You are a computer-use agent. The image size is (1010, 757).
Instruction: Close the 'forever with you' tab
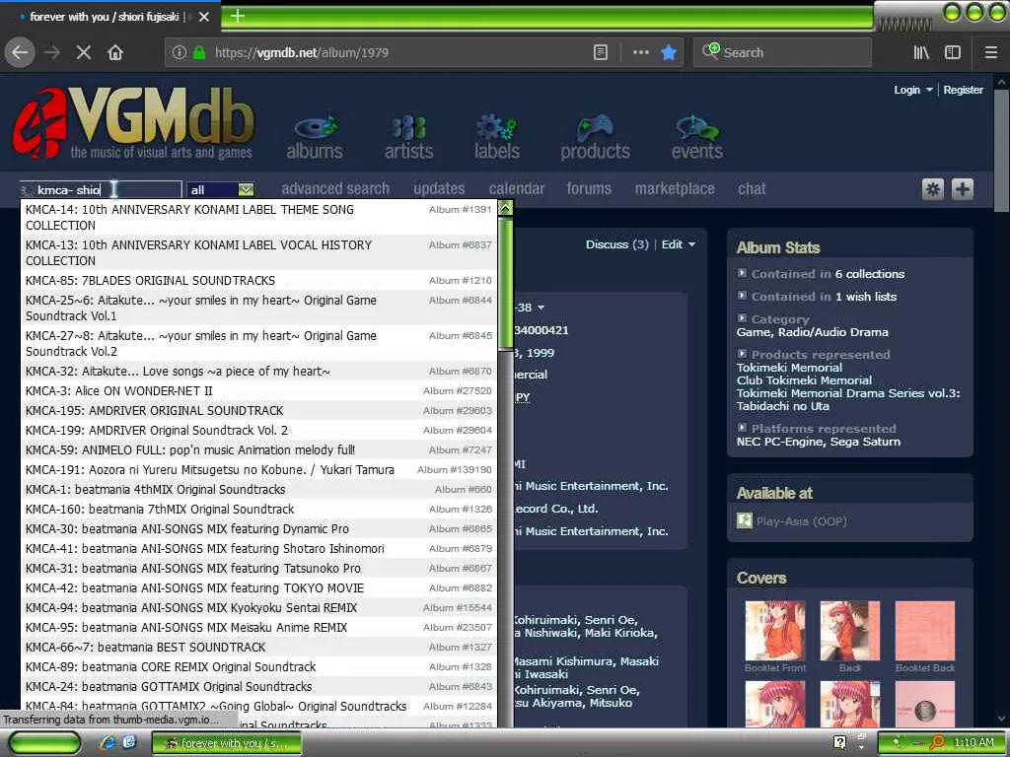(x=204, y=17)
